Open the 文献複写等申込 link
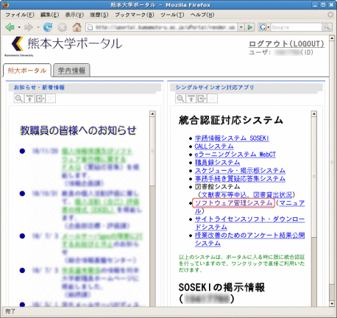The height and width of the screenshot is (318, 337). click(x=224, y=195)
